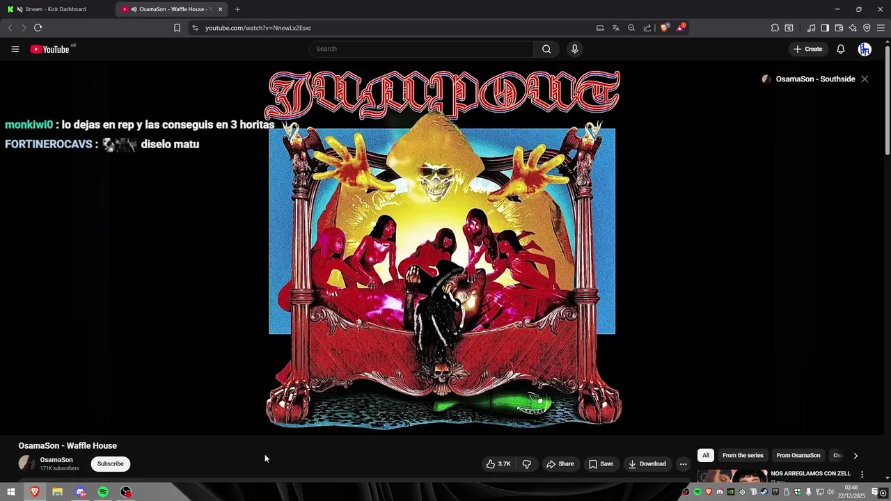Open Brave Rewards triangle icon

point(681,28)
